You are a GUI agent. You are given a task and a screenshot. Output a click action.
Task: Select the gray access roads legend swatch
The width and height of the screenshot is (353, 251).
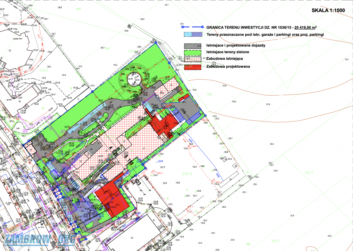192,46
